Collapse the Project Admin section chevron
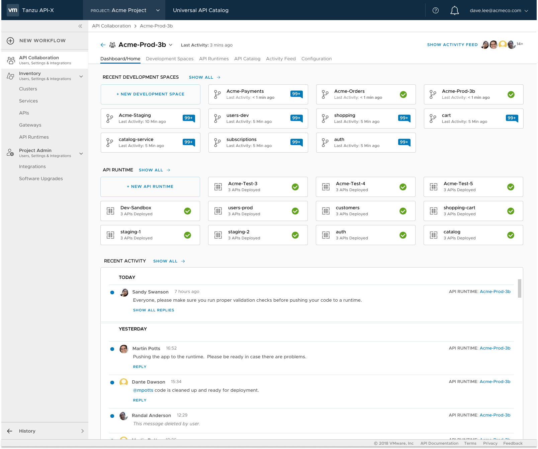This screenshot has height=449, width=538. [x=81, y=153]
